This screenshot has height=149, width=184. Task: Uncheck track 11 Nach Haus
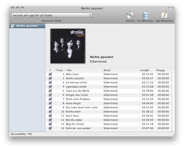click(x=50, y=116)
